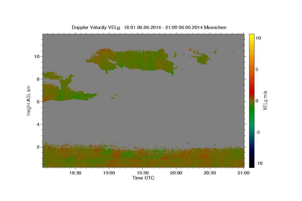The height and width of the screenshot is (201, 302).
Task: Click the 18:30 time tick label
Action: 75,173
